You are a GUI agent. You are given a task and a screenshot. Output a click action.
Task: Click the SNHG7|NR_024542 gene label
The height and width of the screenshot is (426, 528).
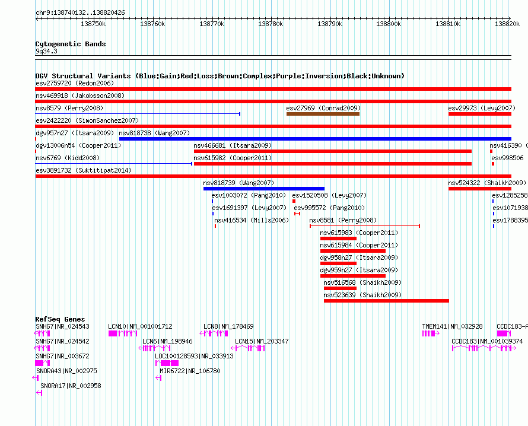62,341
